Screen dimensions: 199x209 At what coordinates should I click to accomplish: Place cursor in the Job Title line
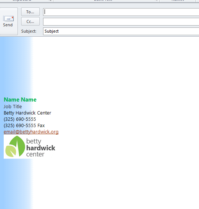[x=13, y=106]
